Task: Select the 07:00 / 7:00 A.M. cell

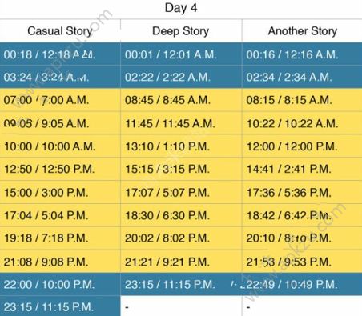Action: (x=60, y=100)
